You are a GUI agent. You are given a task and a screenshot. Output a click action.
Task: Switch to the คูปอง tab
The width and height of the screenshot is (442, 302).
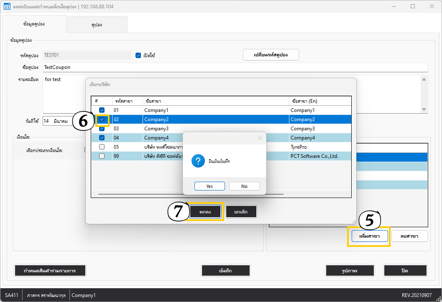pos(97,25)
